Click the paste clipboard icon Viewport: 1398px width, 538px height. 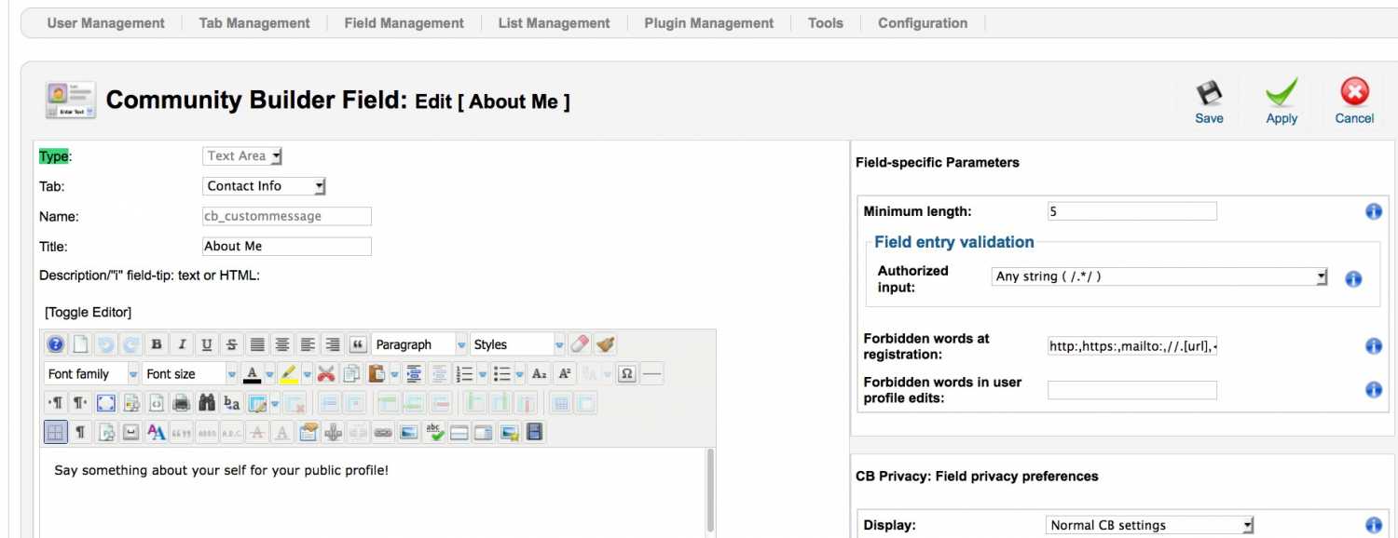click(x=377, y=374)
